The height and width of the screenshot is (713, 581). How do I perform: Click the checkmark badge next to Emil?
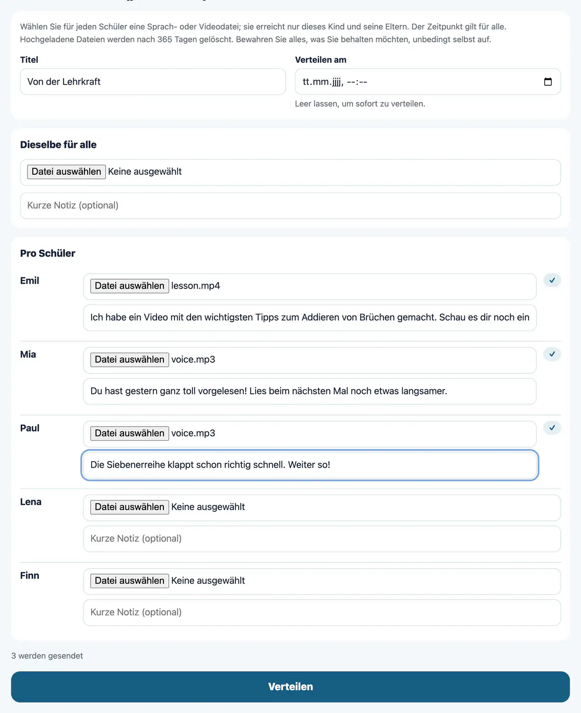pyautogui.click(x=552, y=280)
